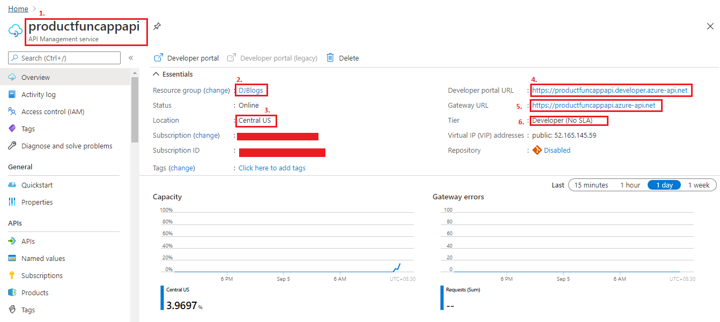
Task: Click the Tags icon under APIs section
Action: (x=12, y=310)
